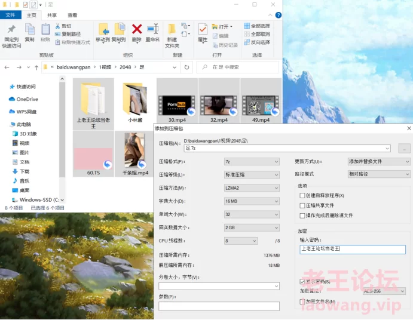Choose Paste Shortcut (粘贴快捷方式)
413x320 pixels.
click(73, 42)
